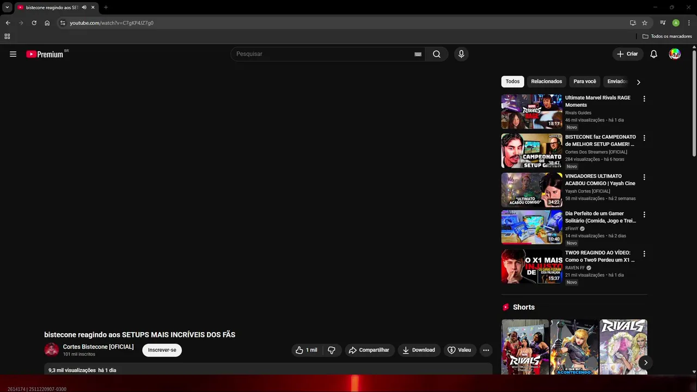Open the on-screen keyboard in search box
This screenshot has width=697, height=392.
click(x=418, y=54)
